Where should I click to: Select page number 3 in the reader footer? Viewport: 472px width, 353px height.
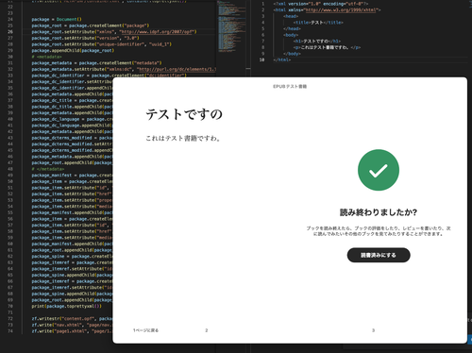373,330
